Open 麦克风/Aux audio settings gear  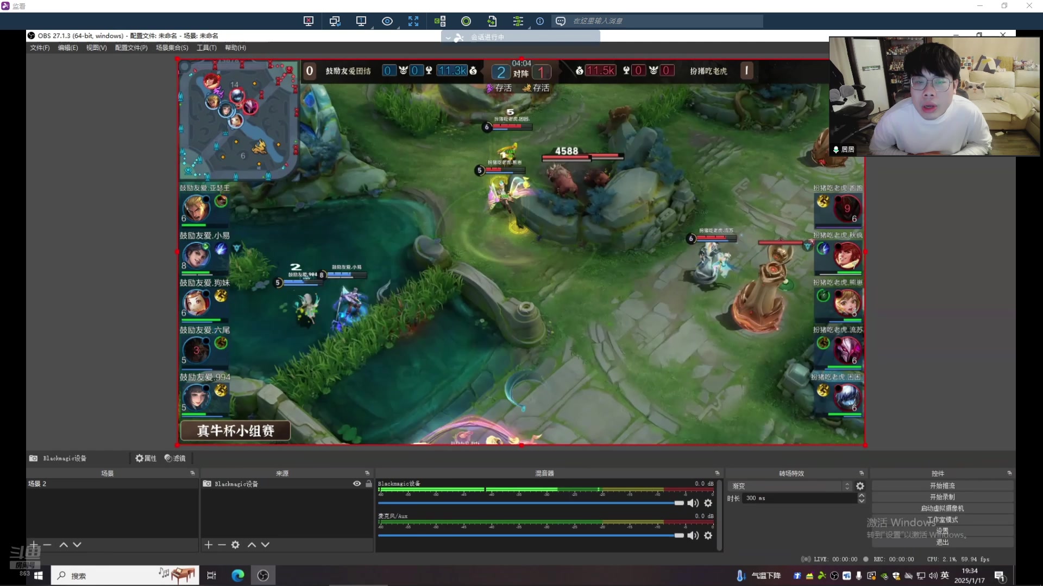[x=708, y=536]
